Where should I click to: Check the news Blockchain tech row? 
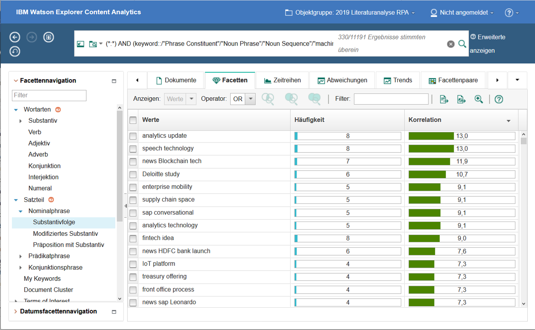(133, 161)
